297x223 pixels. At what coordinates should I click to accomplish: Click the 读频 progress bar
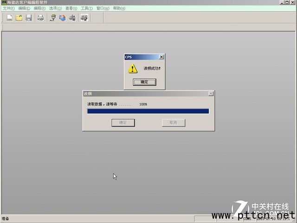click(x=148, y=111)
